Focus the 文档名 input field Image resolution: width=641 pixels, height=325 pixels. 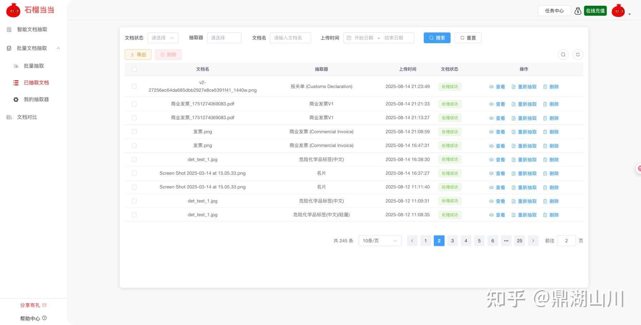(290, 38)
